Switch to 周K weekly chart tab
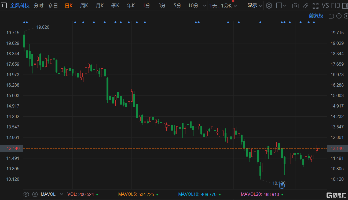Image resolution: width=348 pixels, height=200 pixels. 84,6
